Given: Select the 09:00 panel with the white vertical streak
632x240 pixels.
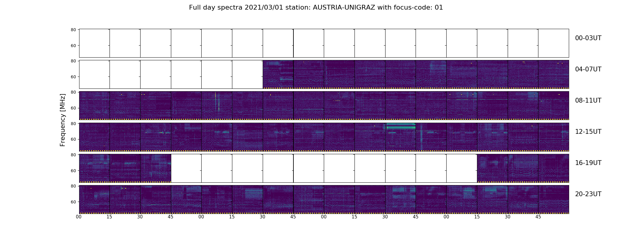Looking at the screenshot, I should pyautogui.click(x=217, y=106).
